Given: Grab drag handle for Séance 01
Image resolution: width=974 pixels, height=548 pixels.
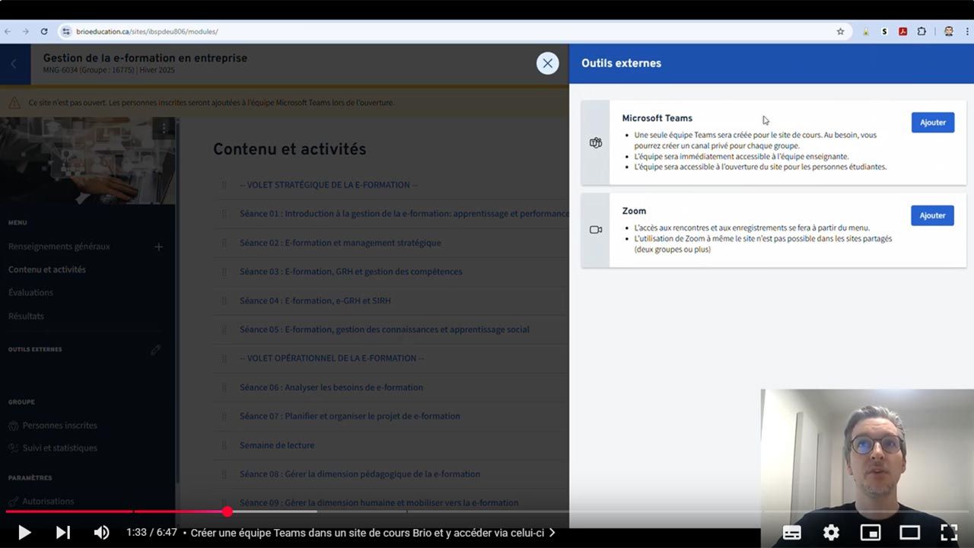Looking at the screenshot, I should [224, 214].
